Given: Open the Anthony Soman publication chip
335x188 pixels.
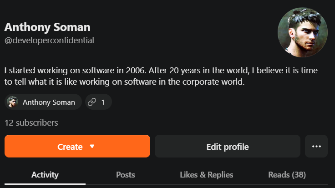Looking at the screenshot, I should tap(43, 102).
